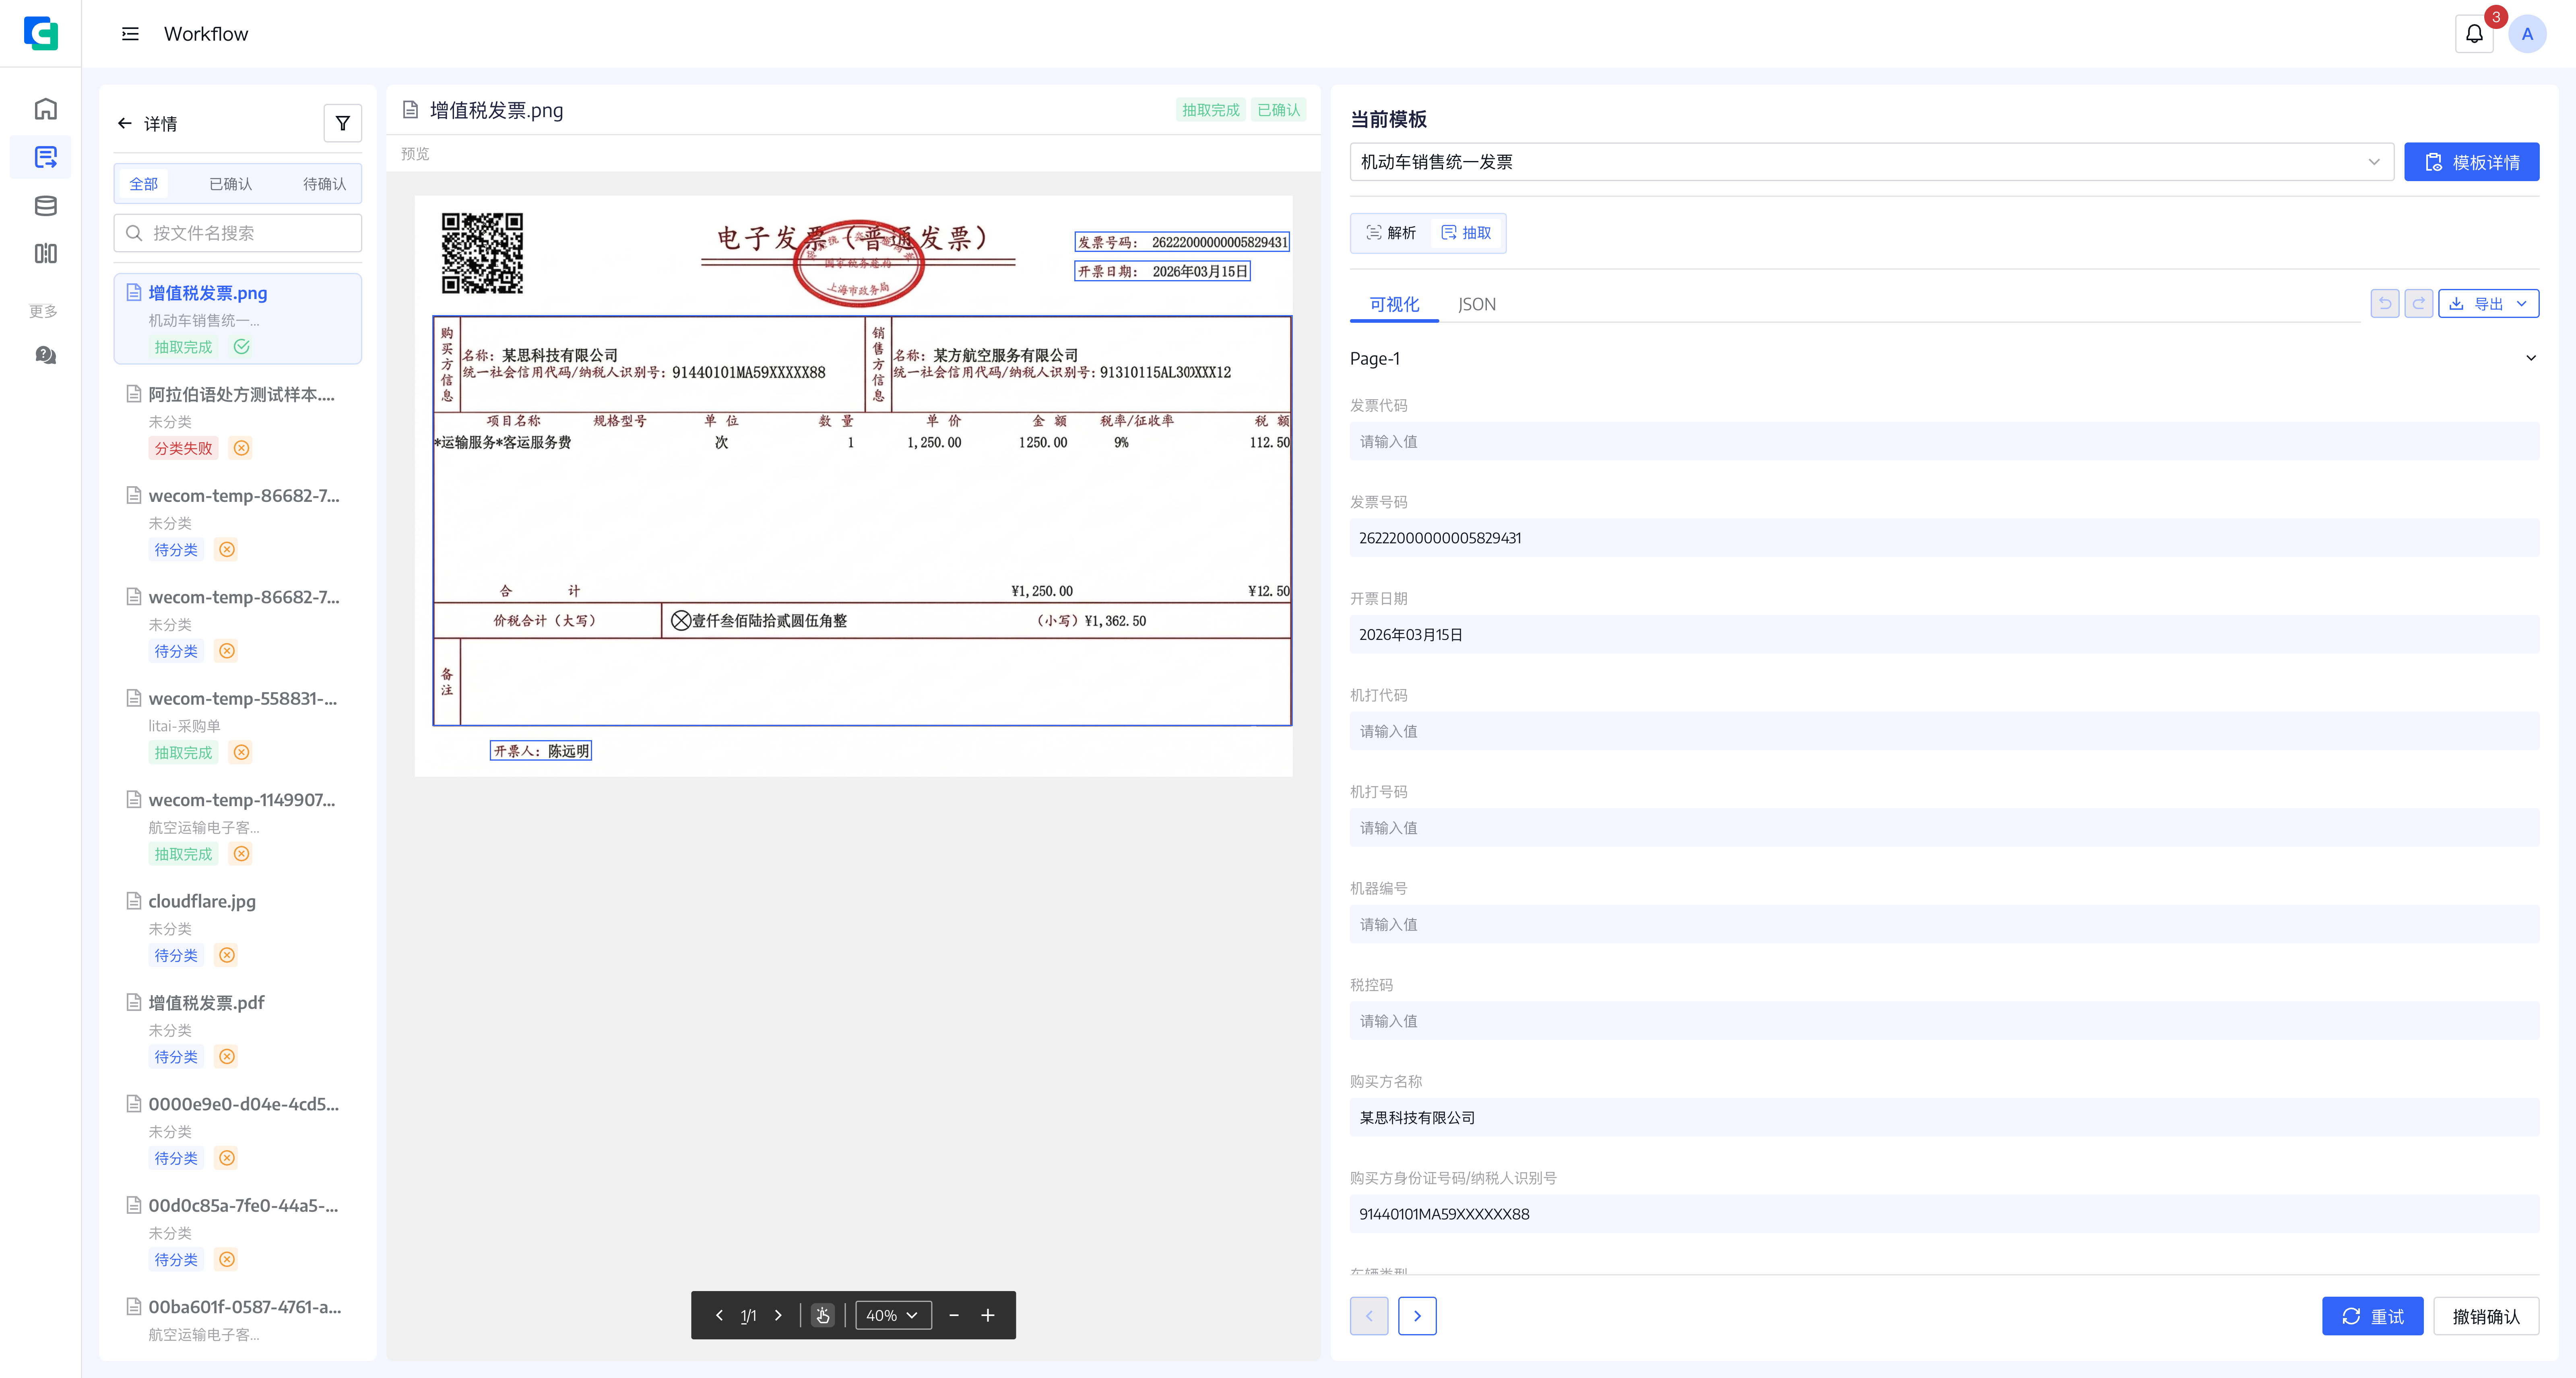Screen dimensions: 2576x1378
Task: Go to the next document with the right arrow button
Action: click(1417, 1316)
